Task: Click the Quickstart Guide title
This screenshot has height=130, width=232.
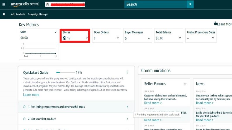Action: click(x=36, y=73)
